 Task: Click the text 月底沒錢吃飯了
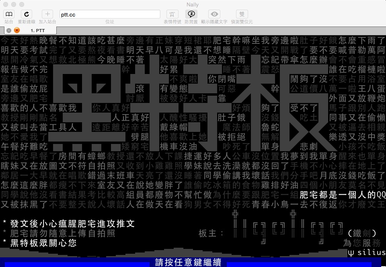[352, 176]
